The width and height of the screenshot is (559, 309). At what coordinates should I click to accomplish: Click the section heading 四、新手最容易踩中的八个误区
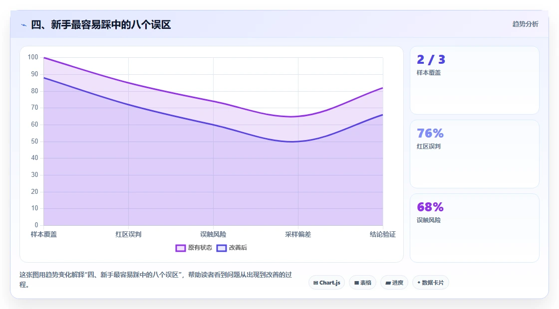point(101,24)
